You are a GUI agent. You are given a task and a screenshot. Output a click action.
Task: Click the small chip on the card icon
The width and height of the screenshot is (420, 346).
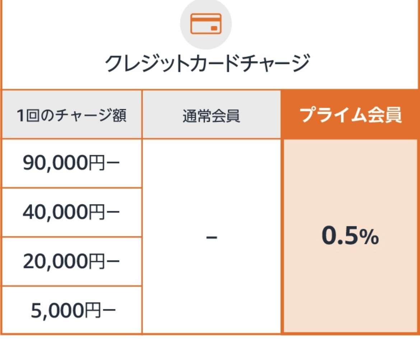(x=214, y=28)
